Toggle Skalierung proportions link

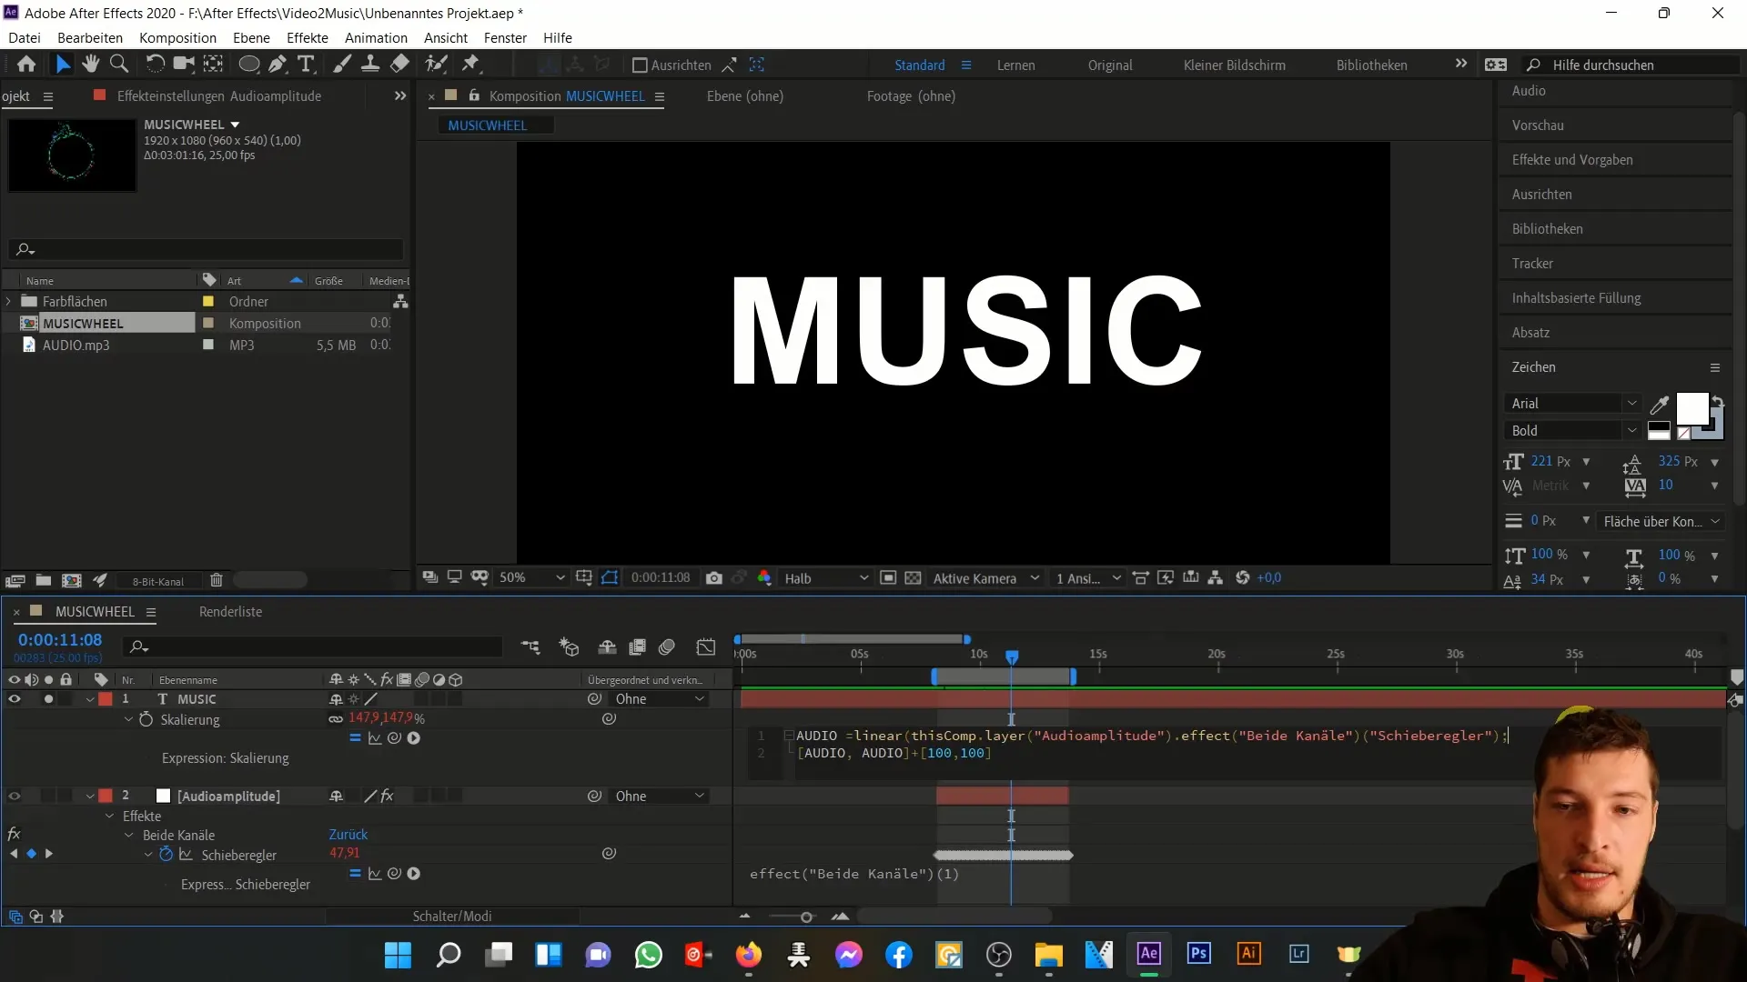(x=336, y=719)
